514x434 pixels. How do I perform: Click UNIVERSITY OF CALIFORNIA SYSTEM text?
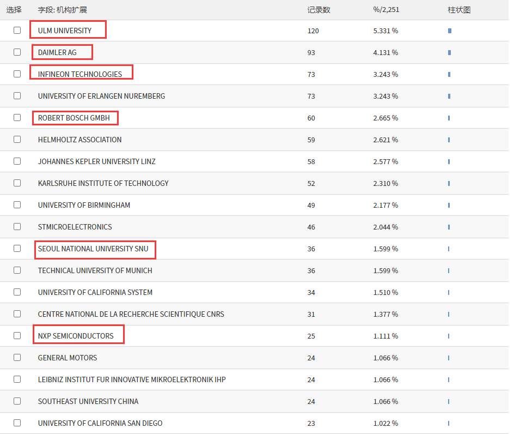click(95, 292)
